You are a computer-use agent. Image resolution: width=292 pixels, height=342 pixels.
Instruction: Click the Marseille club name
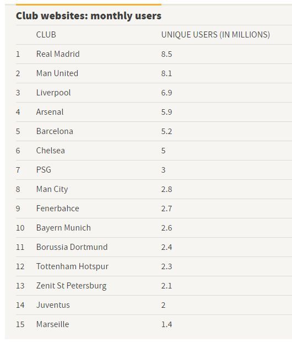pos(52,324)
